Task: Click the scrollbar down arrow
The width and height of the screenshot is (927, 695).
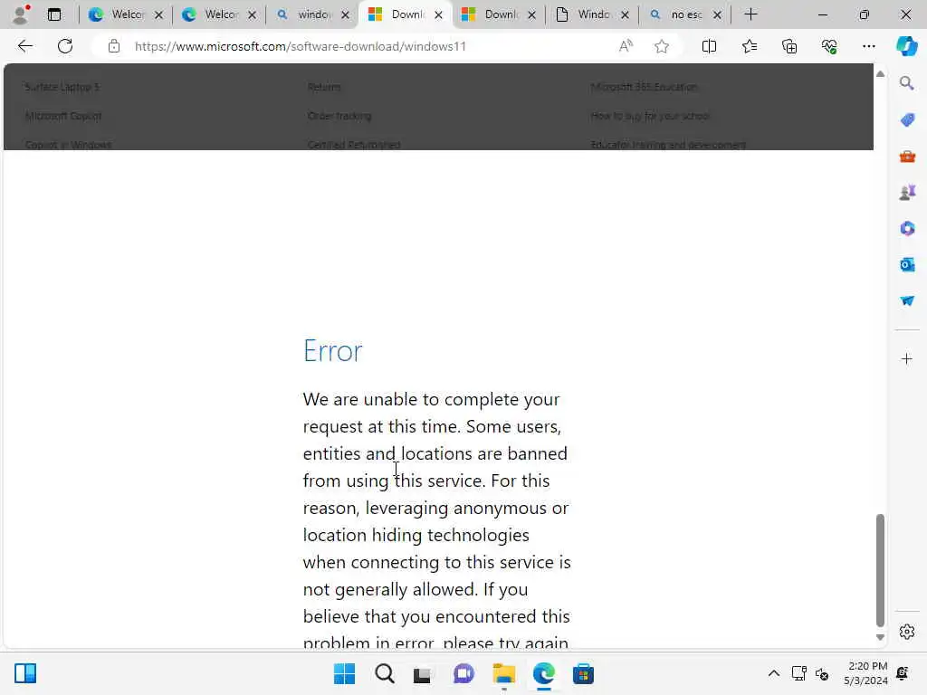Action: pos(880,637)
